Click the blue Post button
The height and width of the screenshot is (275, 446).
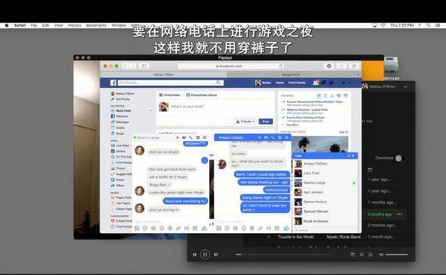click(x=266, y=121)
